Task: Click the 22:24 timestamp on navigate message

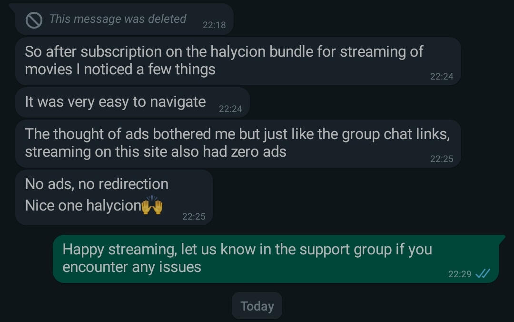Action: pyautogui.click(x=230, y=109)
